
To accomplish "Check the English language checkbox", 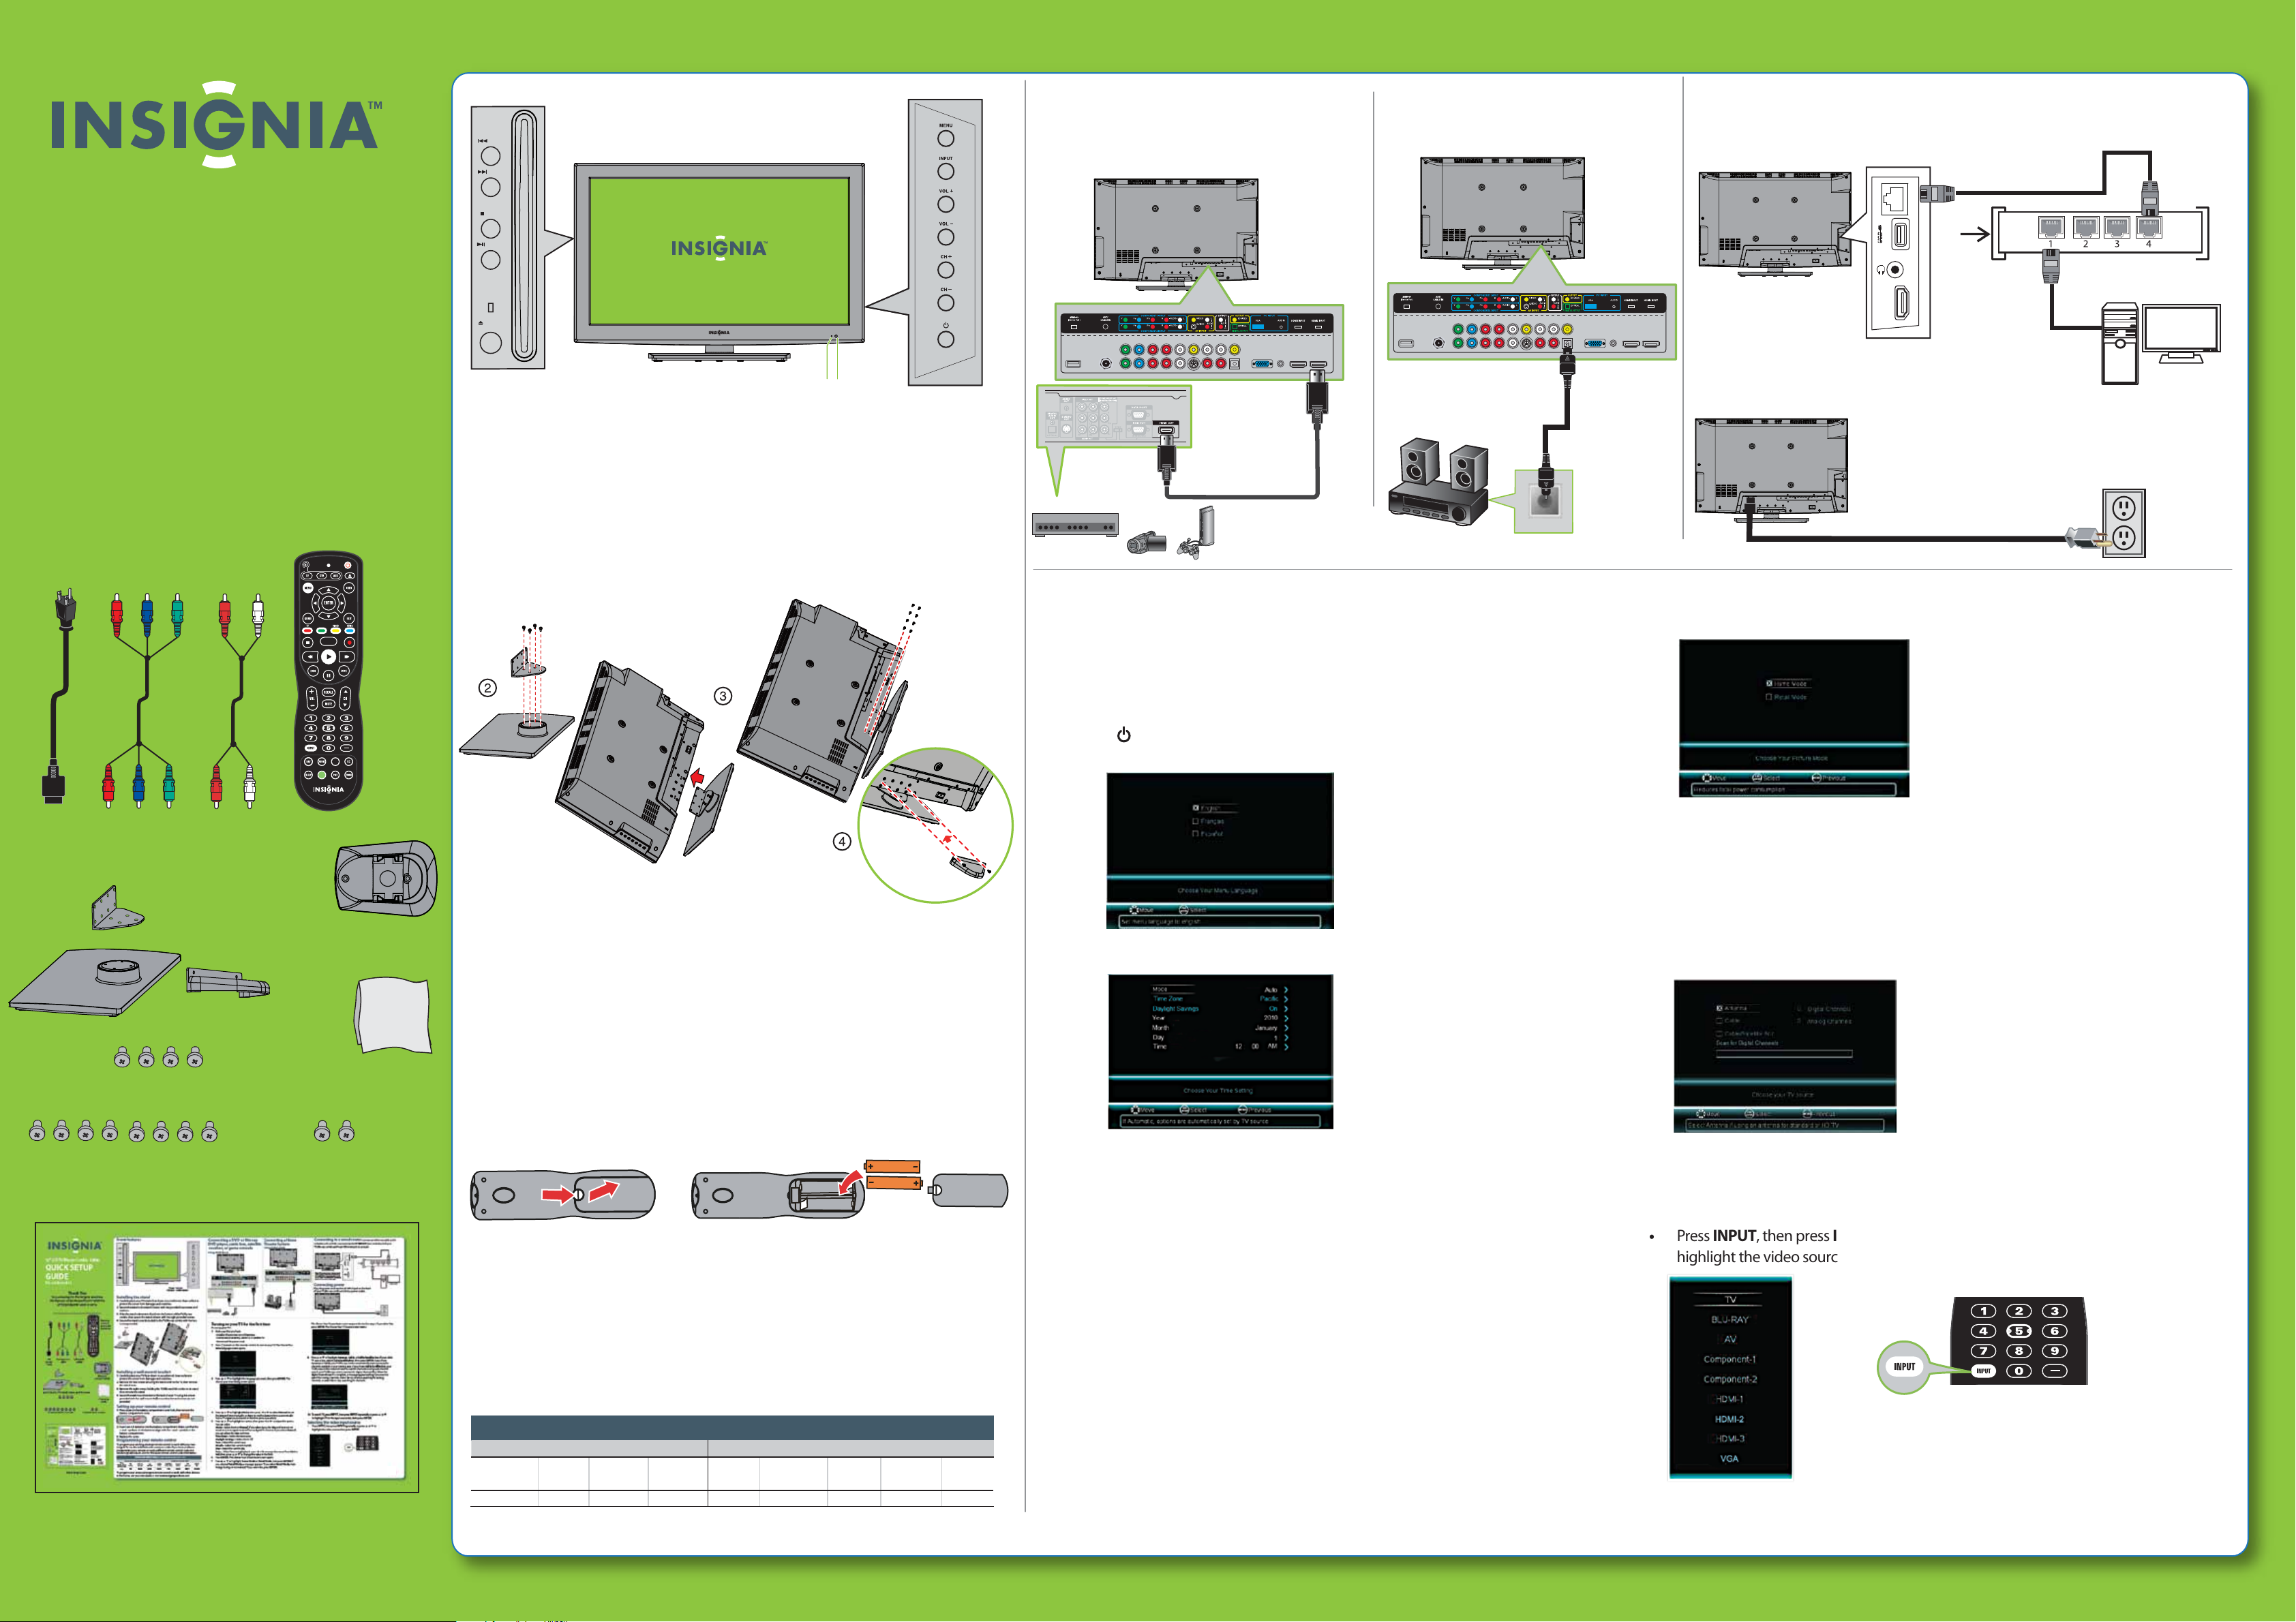I will (x=1195, y=808).
